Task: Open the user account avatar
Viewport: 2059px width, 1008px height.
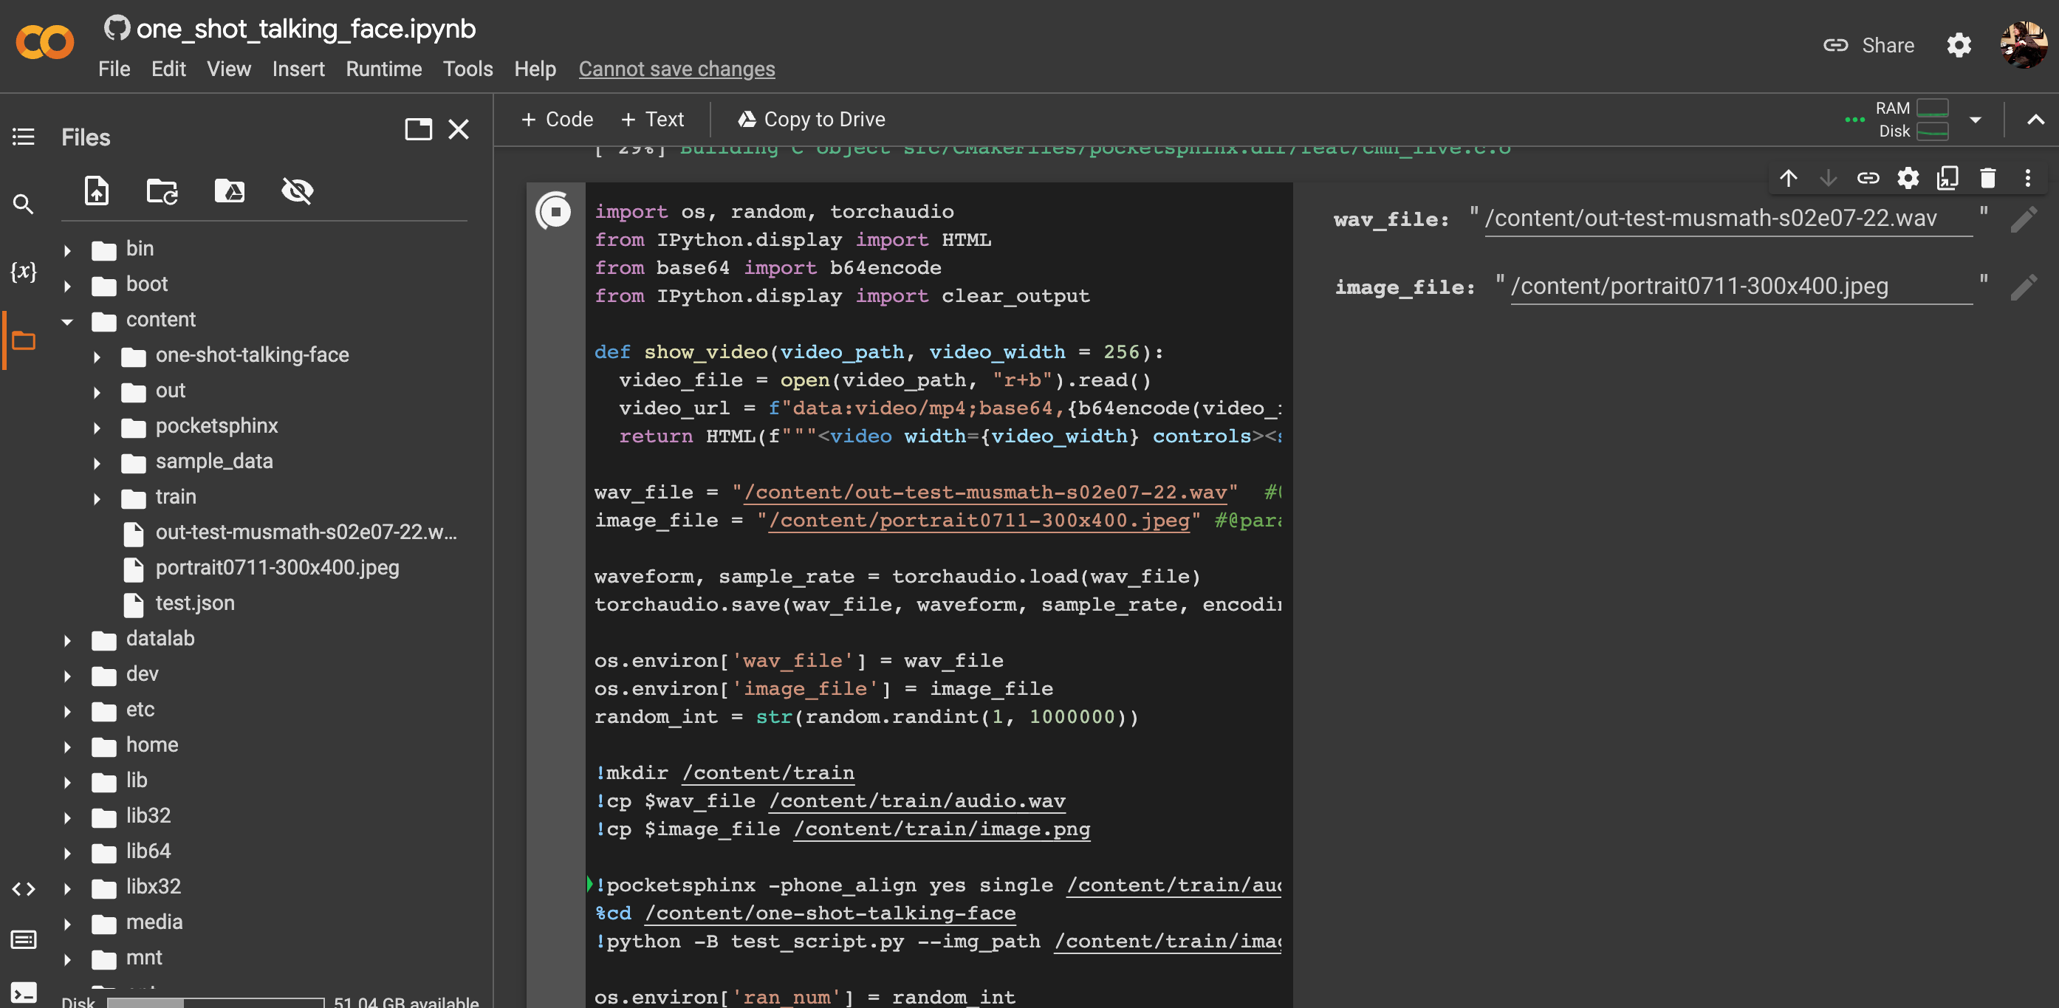Action: (2023, 45)
